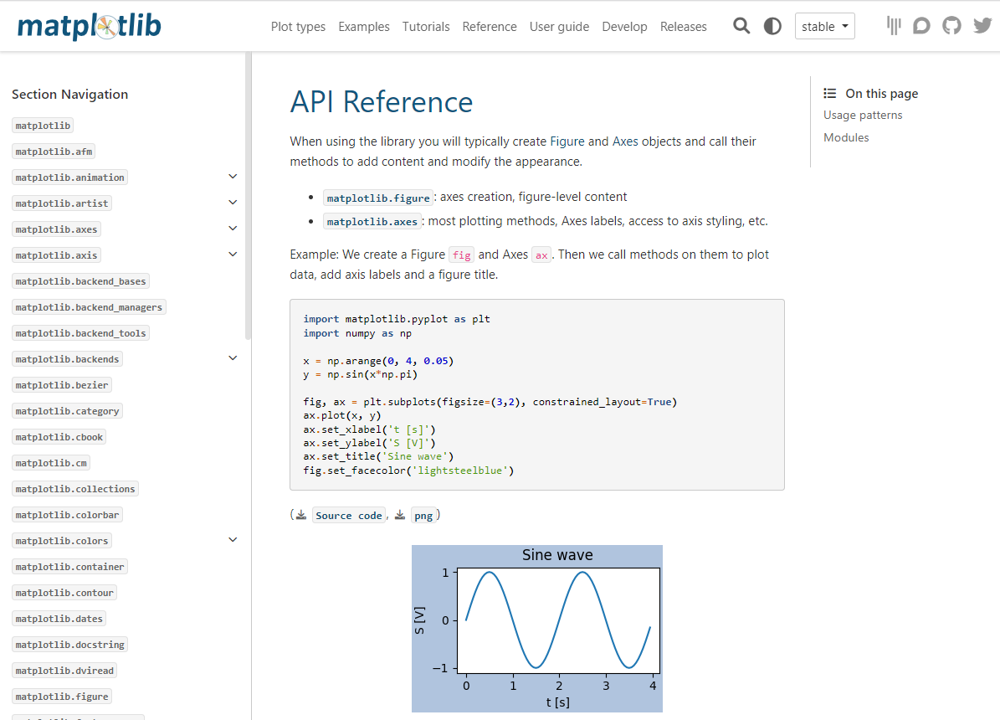1000x720 pixels.
Task: Open matplotlib.backend_bases sidebar link
Action: click(80, 281)
